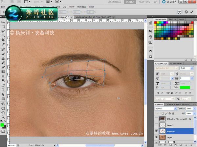Select the History Brush tool
The image size is (197, 147).
tap(3, 63)
